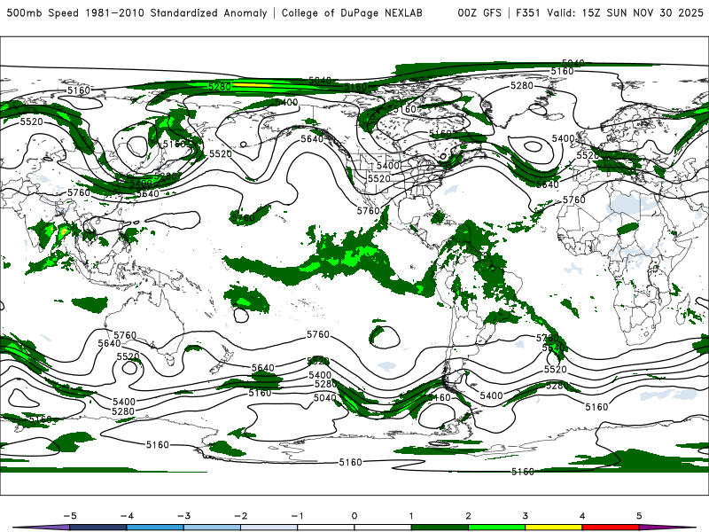Click the light blue -3 to -2 colorbar segment
Screen dimensions: 709x532
click(212, 528)
